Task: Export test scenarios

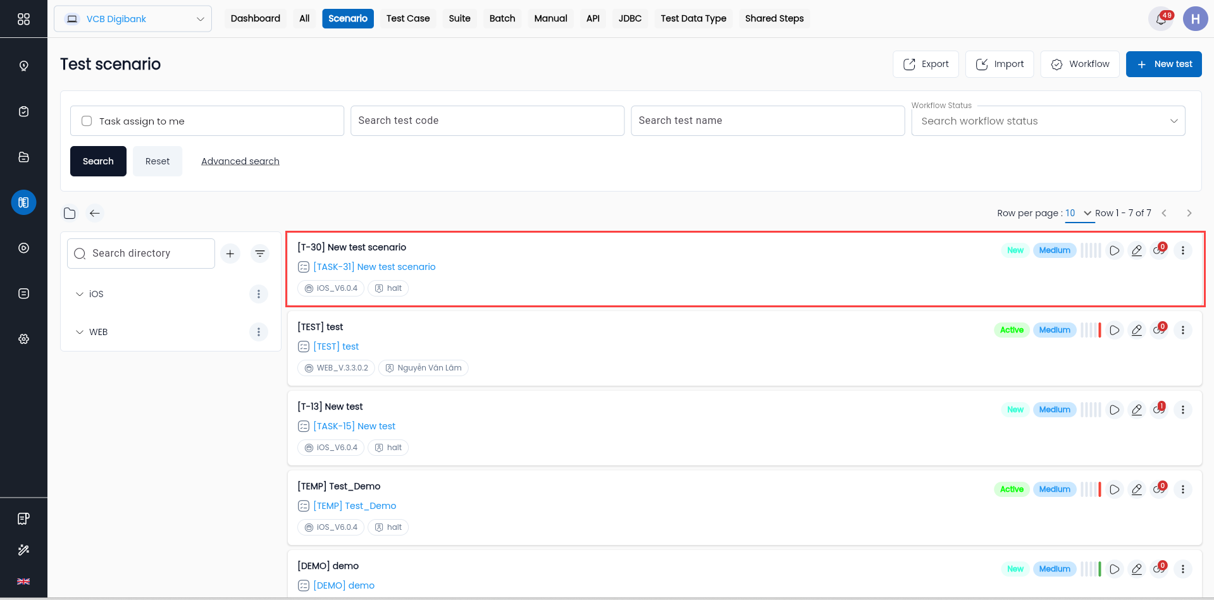Action: [926, 64]
